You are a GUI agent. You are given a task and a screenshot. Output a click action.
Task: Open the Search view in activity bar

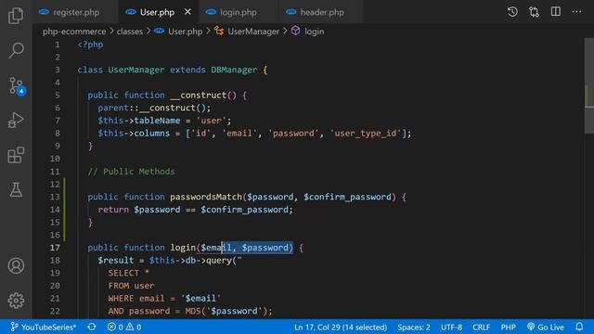tap(16, 50)
